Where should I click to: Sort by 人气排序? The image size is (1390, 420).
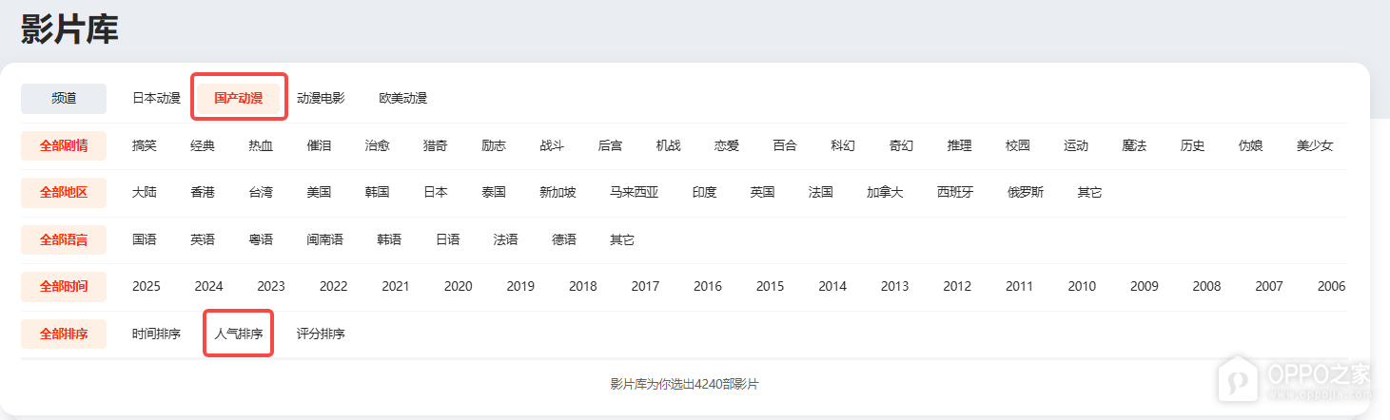tap(239, 334)
